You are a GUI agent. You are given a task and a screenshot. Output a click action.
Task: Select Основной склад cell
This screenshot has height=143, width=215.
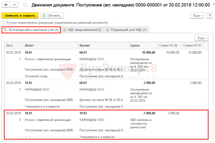pos(36,76)
